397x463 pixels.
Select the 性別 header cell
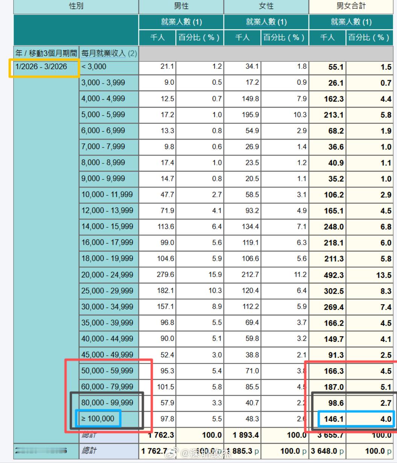tap(76, 6)
